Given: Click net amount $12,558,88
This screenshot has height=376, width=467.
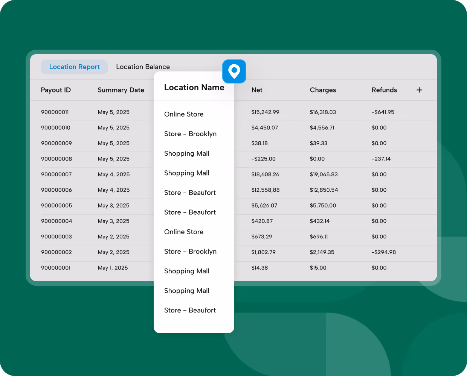Looking at the screenshot, I should coord(266,190).
